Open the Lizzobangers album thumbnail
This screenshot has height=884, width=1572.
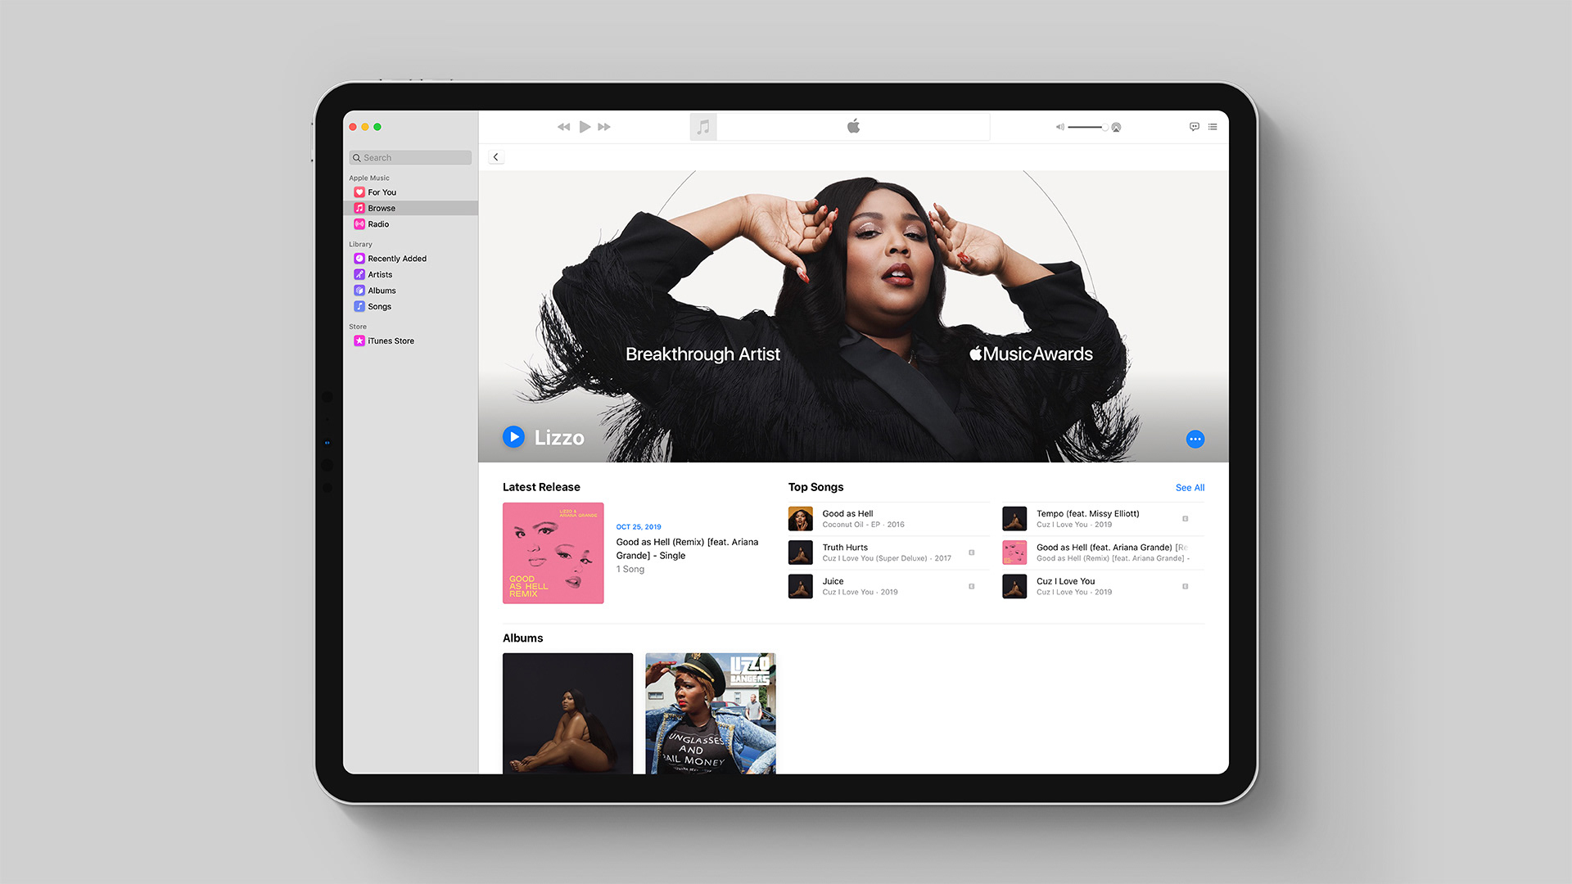tap(710, 713)
